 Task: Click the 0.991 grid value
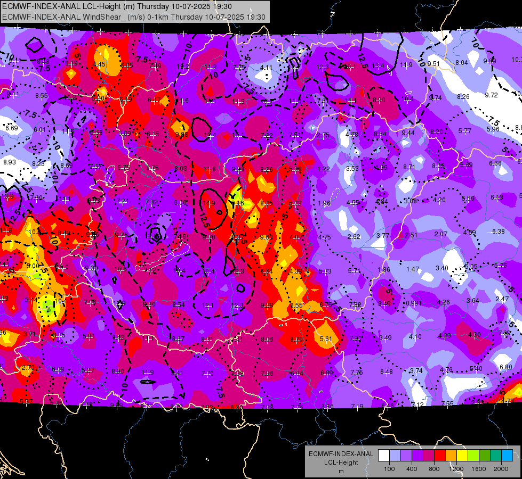coord(414,303)
